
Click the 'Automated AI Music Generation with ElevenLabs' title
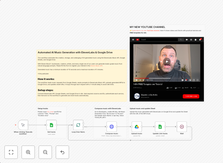tap(75, 52)
